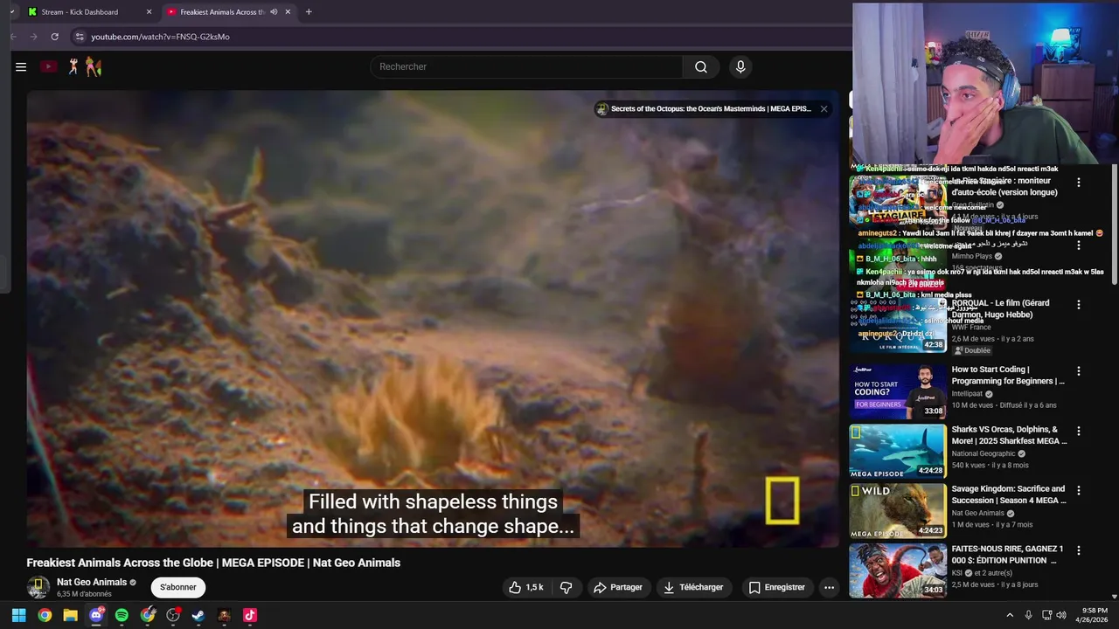
Task: Select the youtube.com URL in address bar
Action: 160,37
